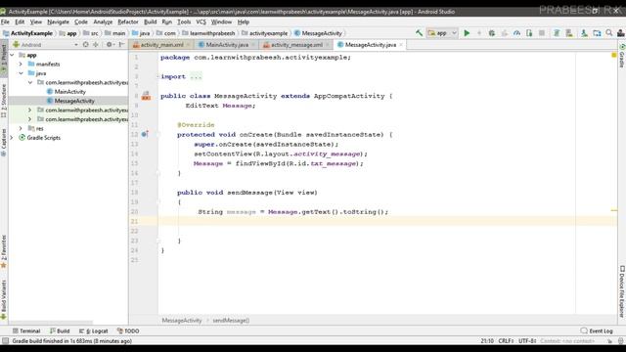Toggle the Structure tool window

[4, 102]
